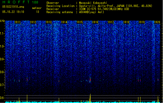Click the Receiver label
The width and height of the screenshot is (163, 103).
(x=53, y=9)
